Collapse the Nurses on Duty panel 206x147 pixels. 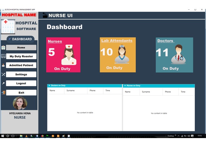pos(125,86)
